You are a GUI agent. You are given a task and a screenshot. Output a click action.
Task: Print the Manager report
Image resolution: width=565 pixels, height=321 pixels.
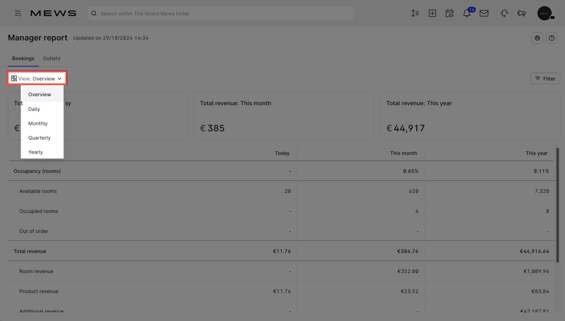coord(537,38)
